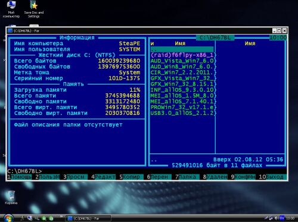
Task: Select the '..' parent directory row
Action: pos(182,49)
